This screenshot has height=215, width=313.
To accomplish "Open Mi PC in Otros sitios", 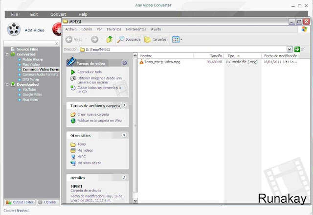I will pos(82,157).
